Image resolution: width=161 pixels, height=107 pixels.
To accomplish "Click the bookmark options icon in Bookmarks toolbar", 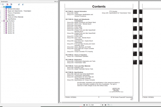I will (3, 4).
